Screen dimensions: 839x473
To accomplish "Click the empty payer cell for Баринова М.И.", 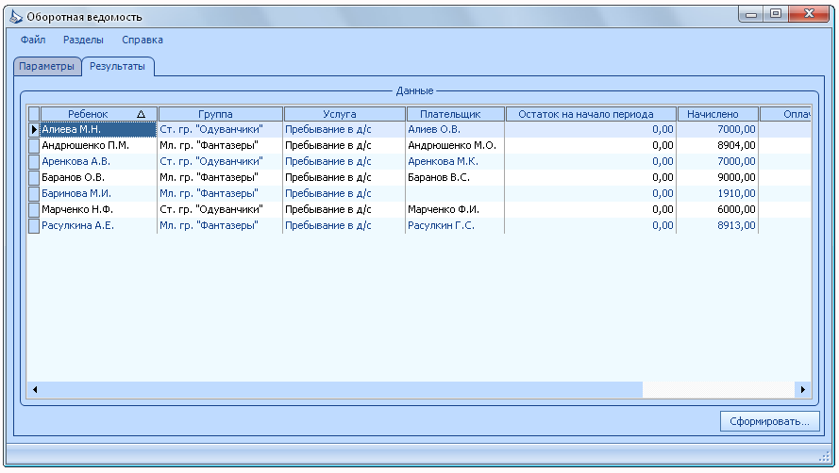I will pyautogui.click(x=455, y=193).
